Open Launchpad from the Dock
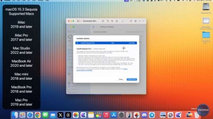 tap(22, 115)
